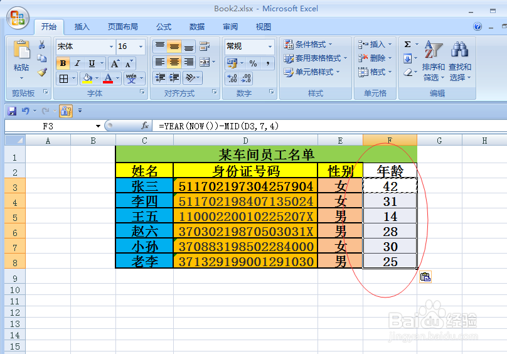Screen dimensions: 507x354
Task: Toggle top vertical alignment
Action: pos(160,46)
